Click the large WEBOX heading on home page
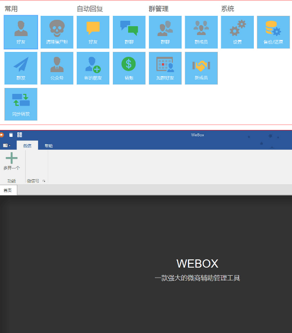292x333 pixels. pos(197,263)
